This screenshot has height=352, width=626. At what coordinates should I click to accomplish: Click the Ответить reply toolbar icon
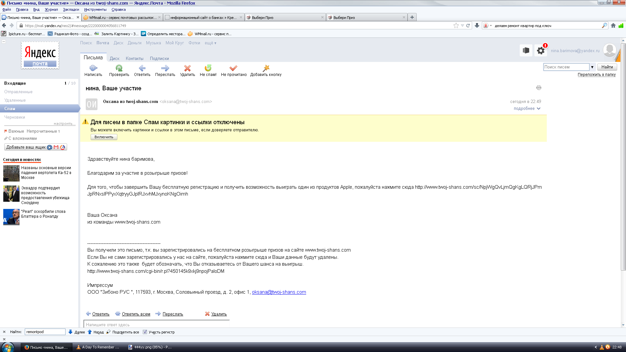click(142, 68)
